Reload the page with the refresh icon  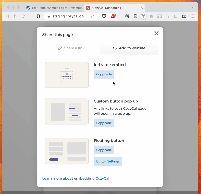point(23,16)
